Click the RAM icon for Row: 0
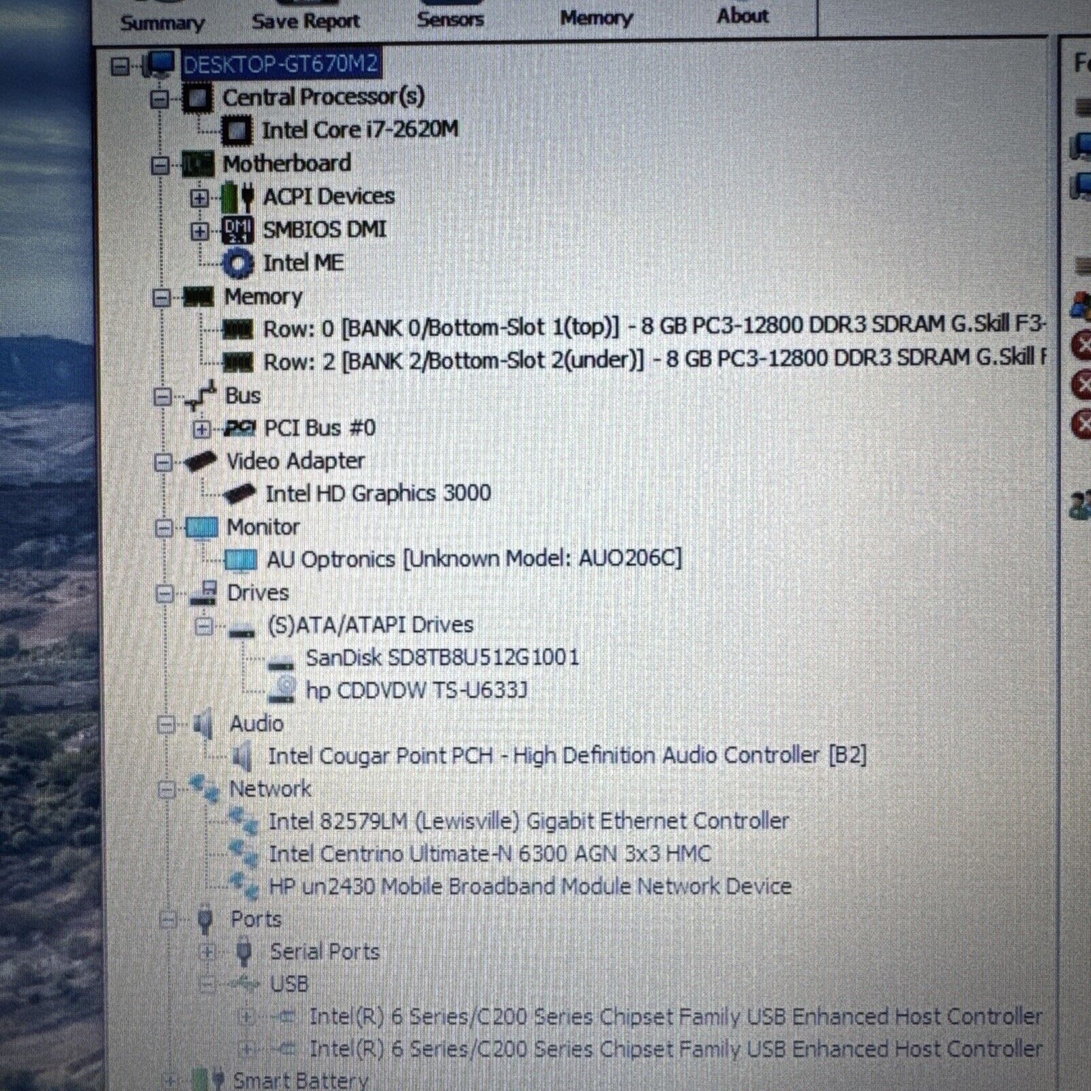 (239, 329)
